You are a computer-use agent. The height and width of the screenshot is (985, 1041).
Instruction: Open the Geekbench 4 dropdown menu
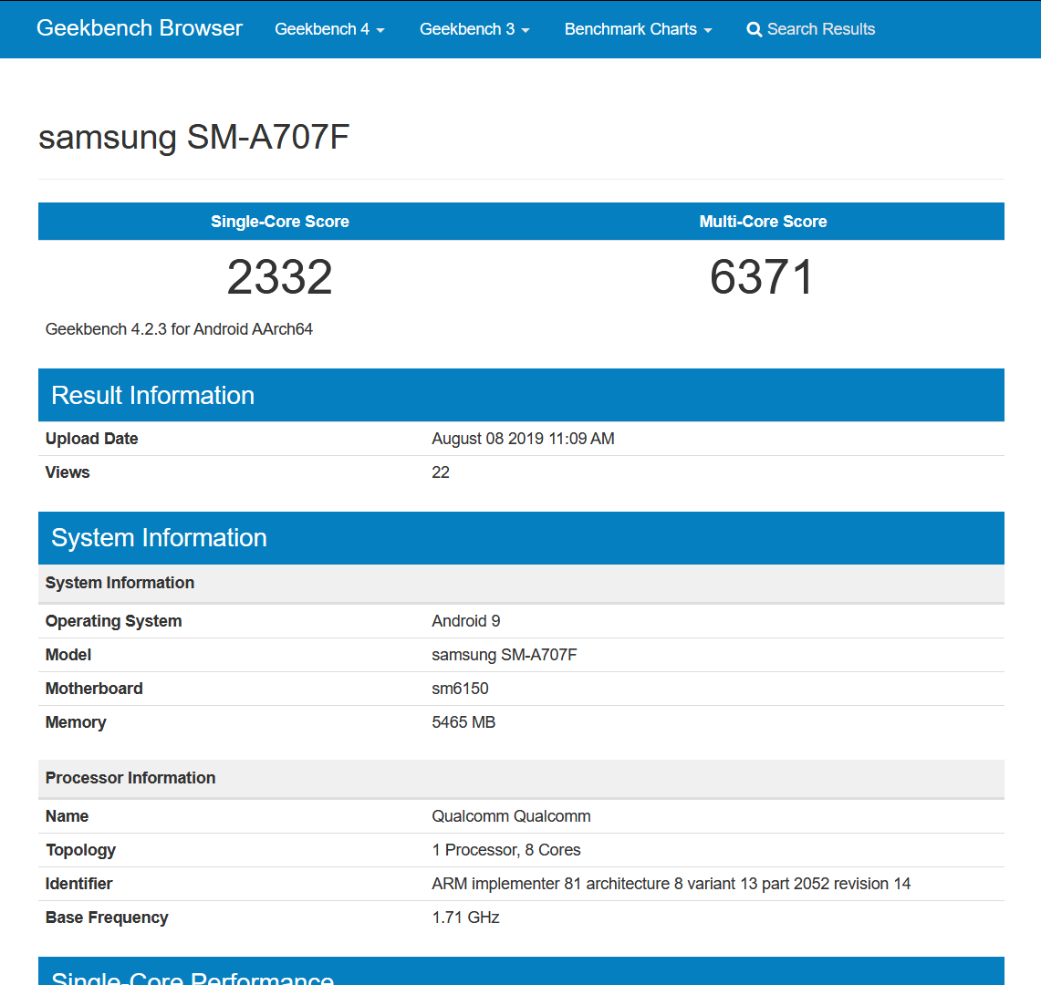(x=329, y=29)
